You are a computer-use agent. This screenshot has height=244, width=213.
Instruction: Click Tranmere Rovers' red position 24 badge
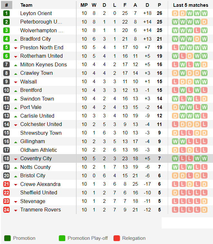point(6,210)
